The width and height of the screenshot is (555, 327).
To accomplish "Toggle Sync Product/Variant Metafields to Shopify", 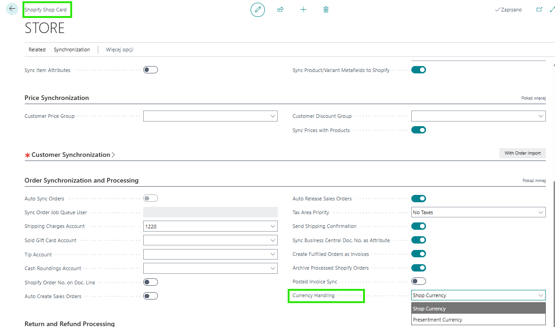I will click(x=419, y=70).
